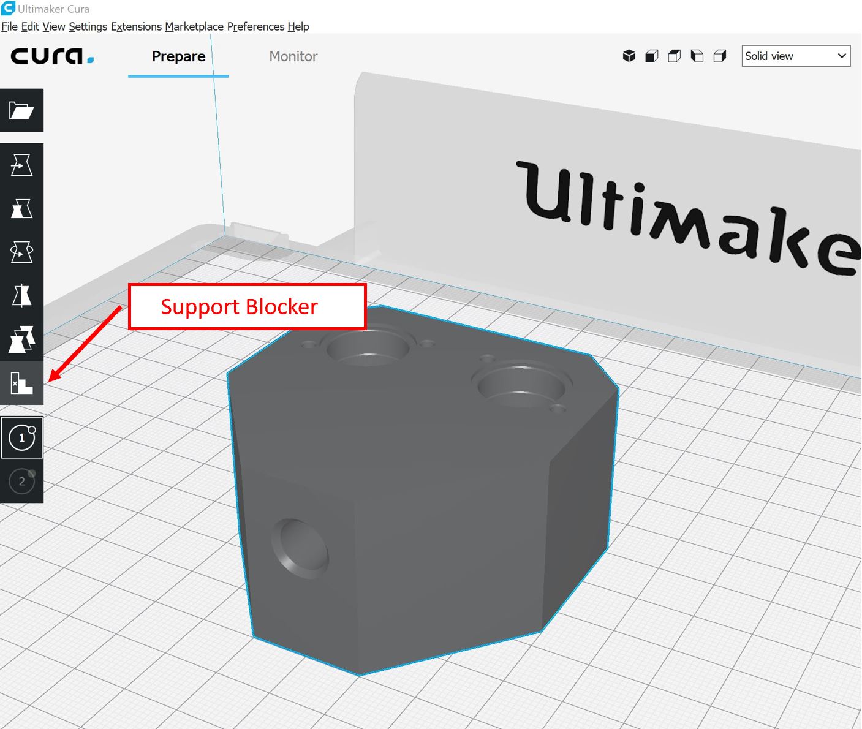Image resolution: width=862 pixels, height=729 pixels.
Task: Select extruder 2 button
Action: coord(22,481)
